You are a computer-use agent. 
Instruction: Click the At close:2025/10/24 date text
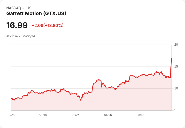[x=21, y=36]
